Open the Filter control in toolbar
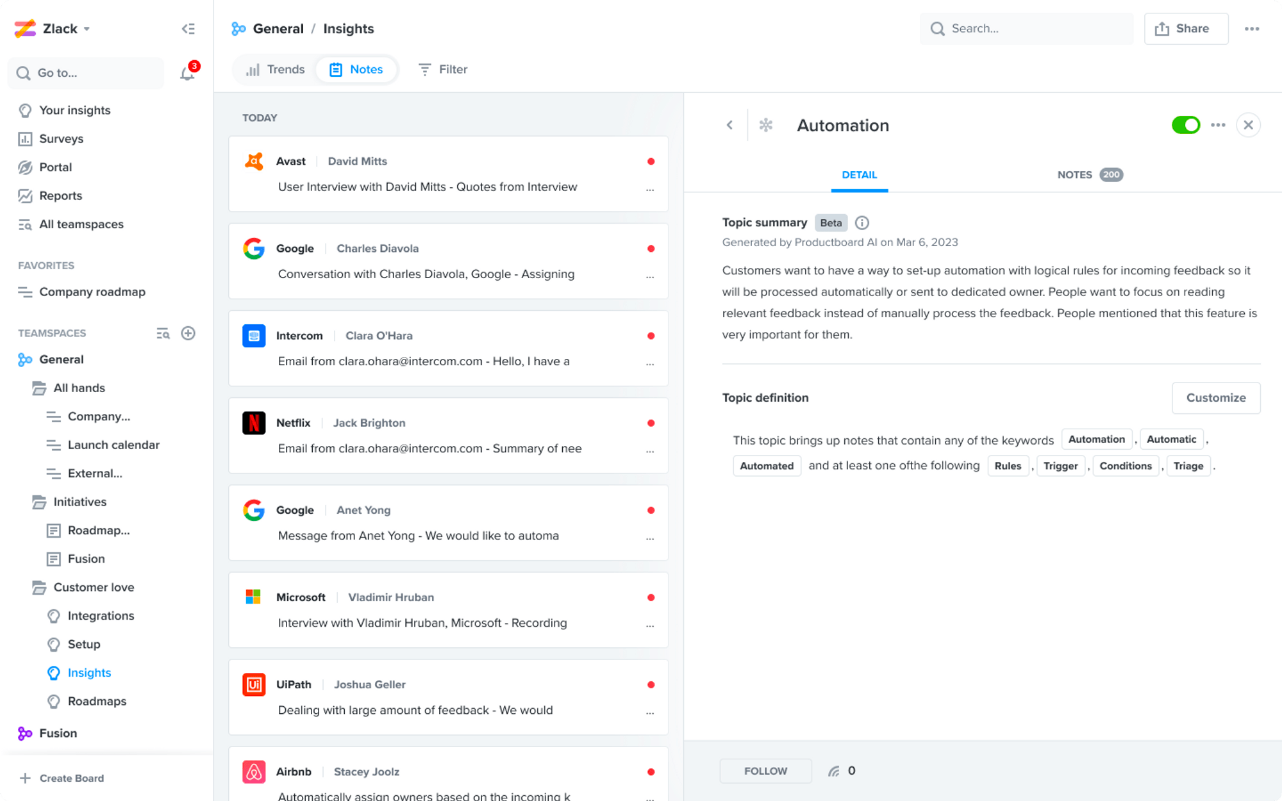Screen dimensions: 1282x801 [x=442, y=69]
